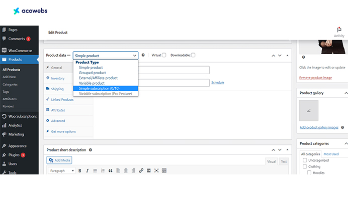Click the insert Read More tag icon
348x200 pixels.
(149, 170)
